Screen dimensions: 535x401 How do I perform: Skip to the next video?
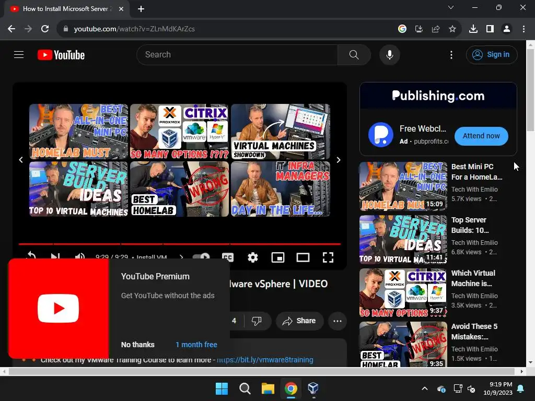[55, 257]
